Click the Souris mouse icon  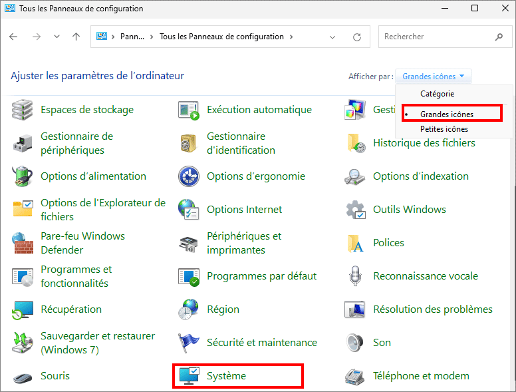click(23, 377)
